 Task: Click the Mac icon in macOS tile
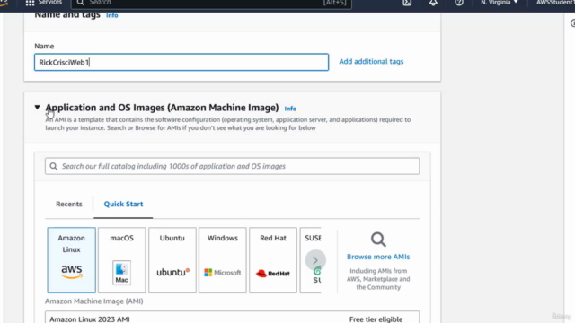[x=122, y=273]
